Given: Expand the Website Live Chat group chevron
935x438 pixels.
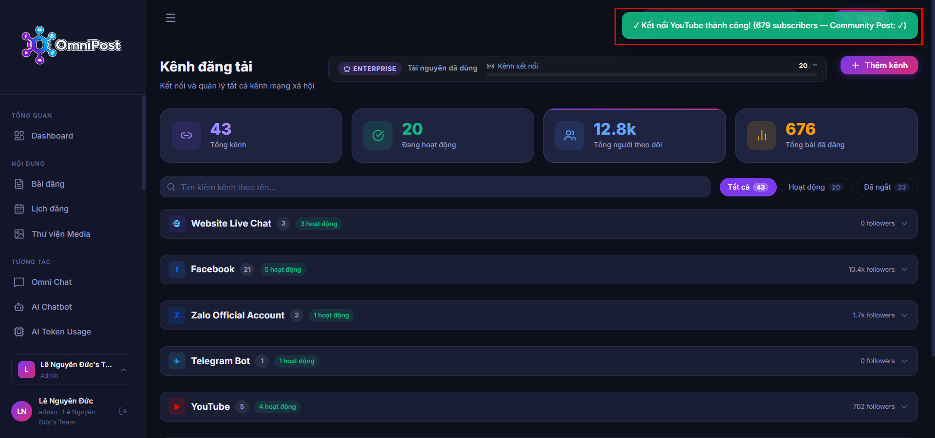Looking at the screenshot, I should click(x=904, y=224).
